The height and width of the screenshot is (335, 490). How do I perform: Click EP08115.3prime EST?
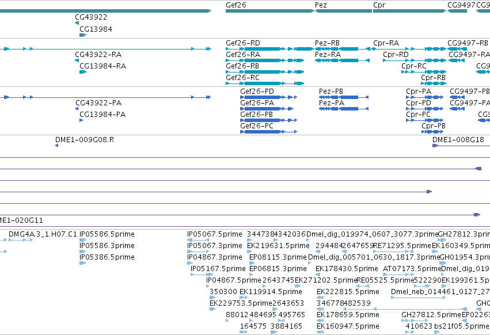(278, 257)
